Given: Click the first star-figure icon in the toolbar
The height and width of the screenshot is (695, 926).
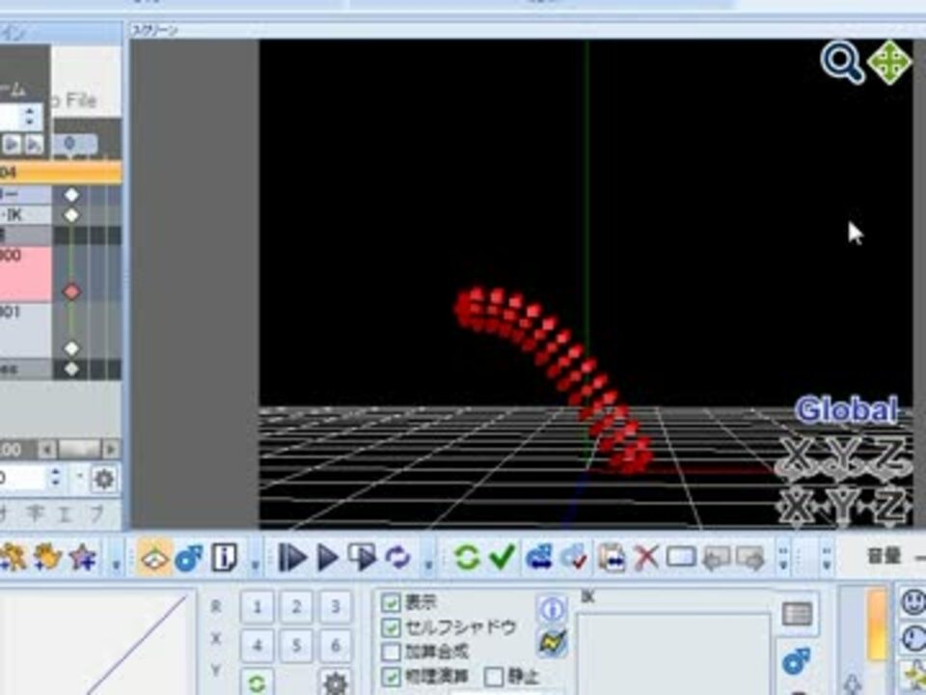Looking at the screenshot, I should tap(12, 557).
